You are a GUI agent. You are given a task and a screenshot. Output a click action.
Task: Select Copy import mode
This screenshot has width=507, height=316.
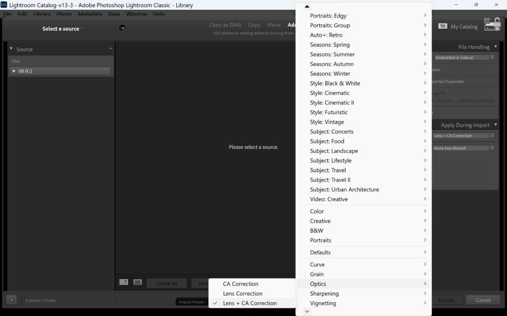[254, 25]
